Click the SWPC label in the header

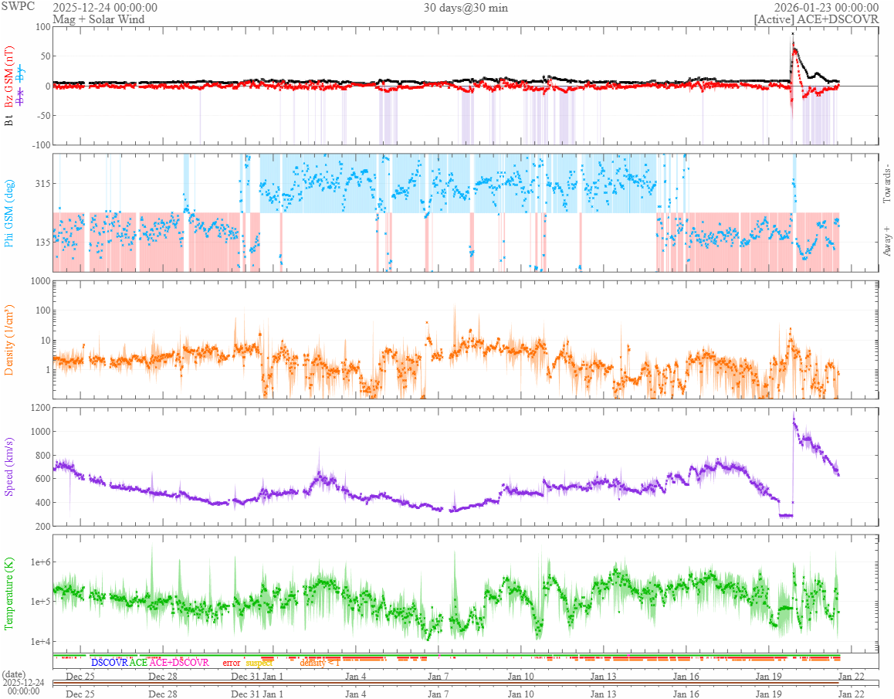[18, 6]
